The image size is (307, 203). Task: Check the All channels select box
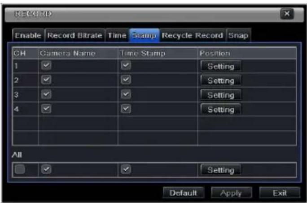click(20, 169)
